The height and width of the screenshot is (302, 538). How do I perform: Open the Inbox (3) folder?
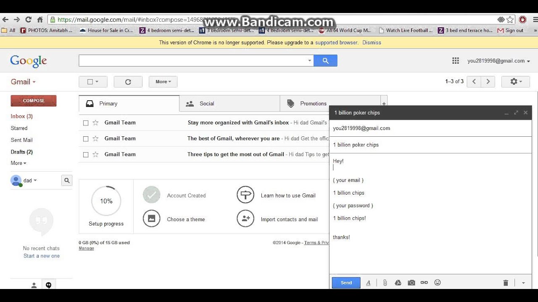point(21,116)
